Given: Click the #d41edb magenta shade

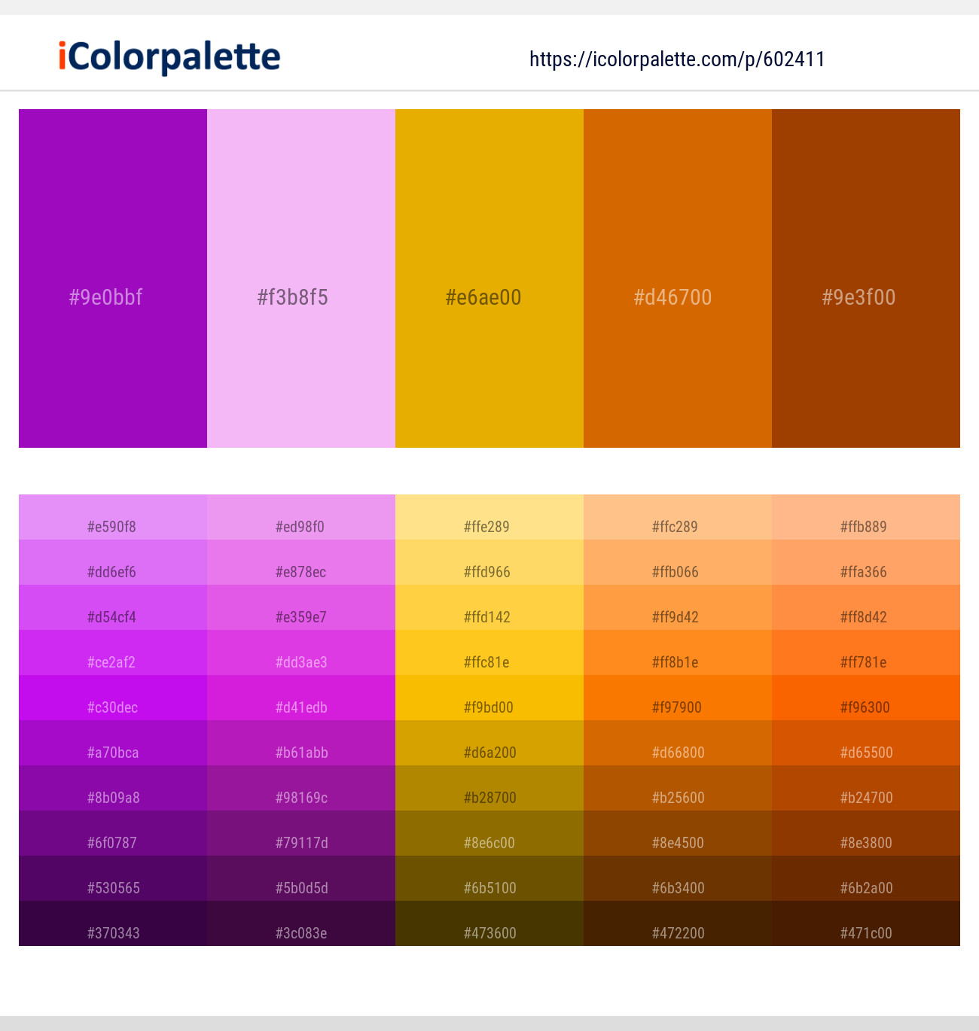Looking at the screenshot, I should [x=301, y=698].
